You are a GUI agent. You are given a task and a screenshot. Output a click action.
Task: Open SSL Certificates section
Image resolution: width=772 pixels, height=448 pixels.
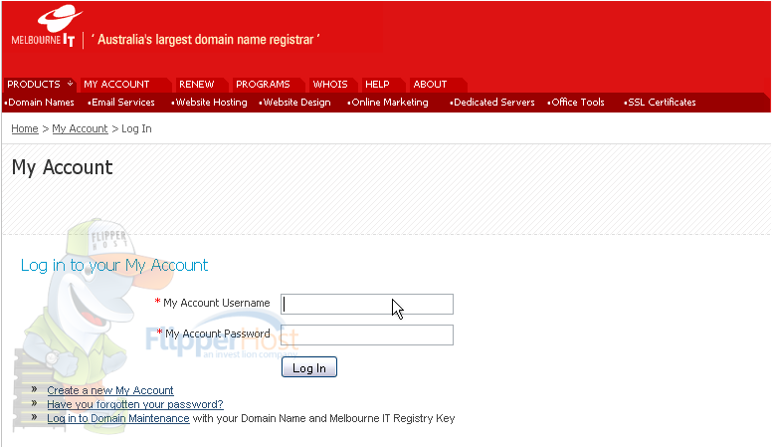point(662,102)
